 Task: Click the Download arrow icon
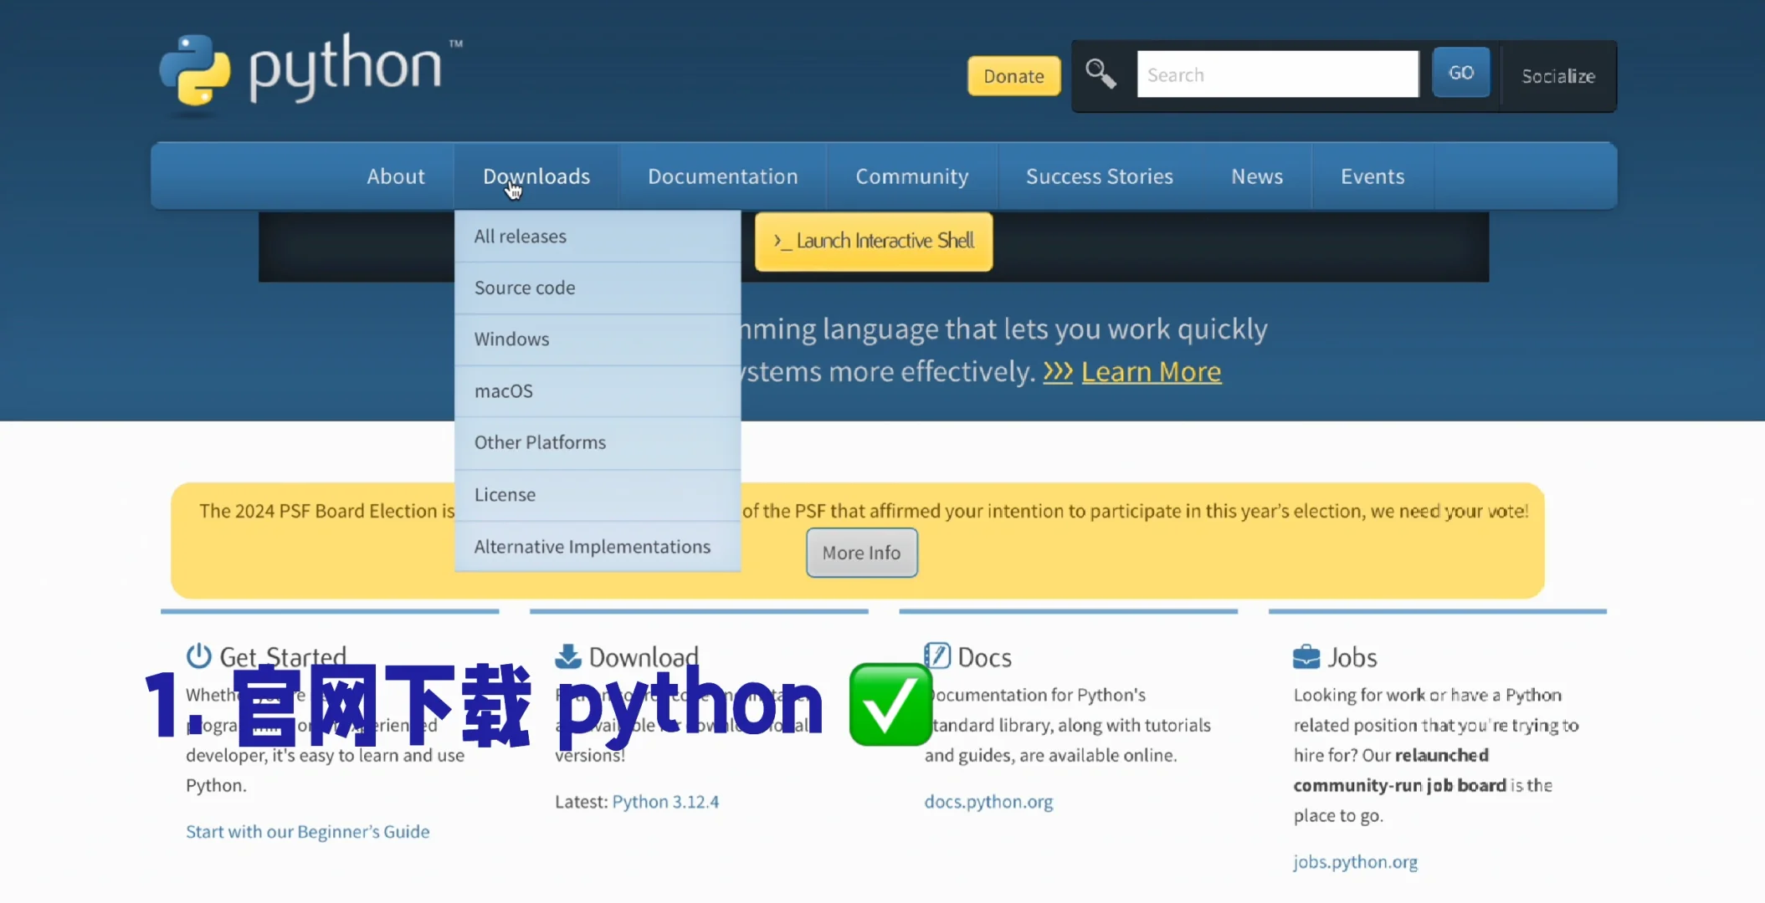pos(567,656)
